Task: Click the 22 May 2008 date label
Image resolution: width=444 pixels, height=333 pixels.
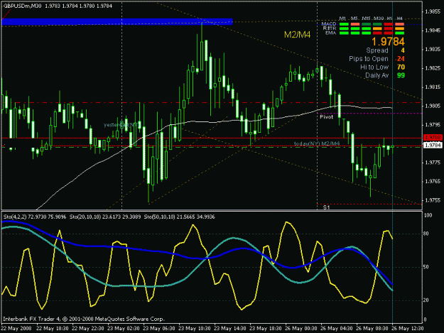Action: tap(16, 329)
